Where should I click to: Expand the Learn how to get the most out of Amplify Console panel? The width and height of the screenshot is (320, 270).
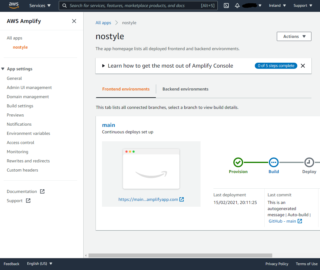point(104,66)
